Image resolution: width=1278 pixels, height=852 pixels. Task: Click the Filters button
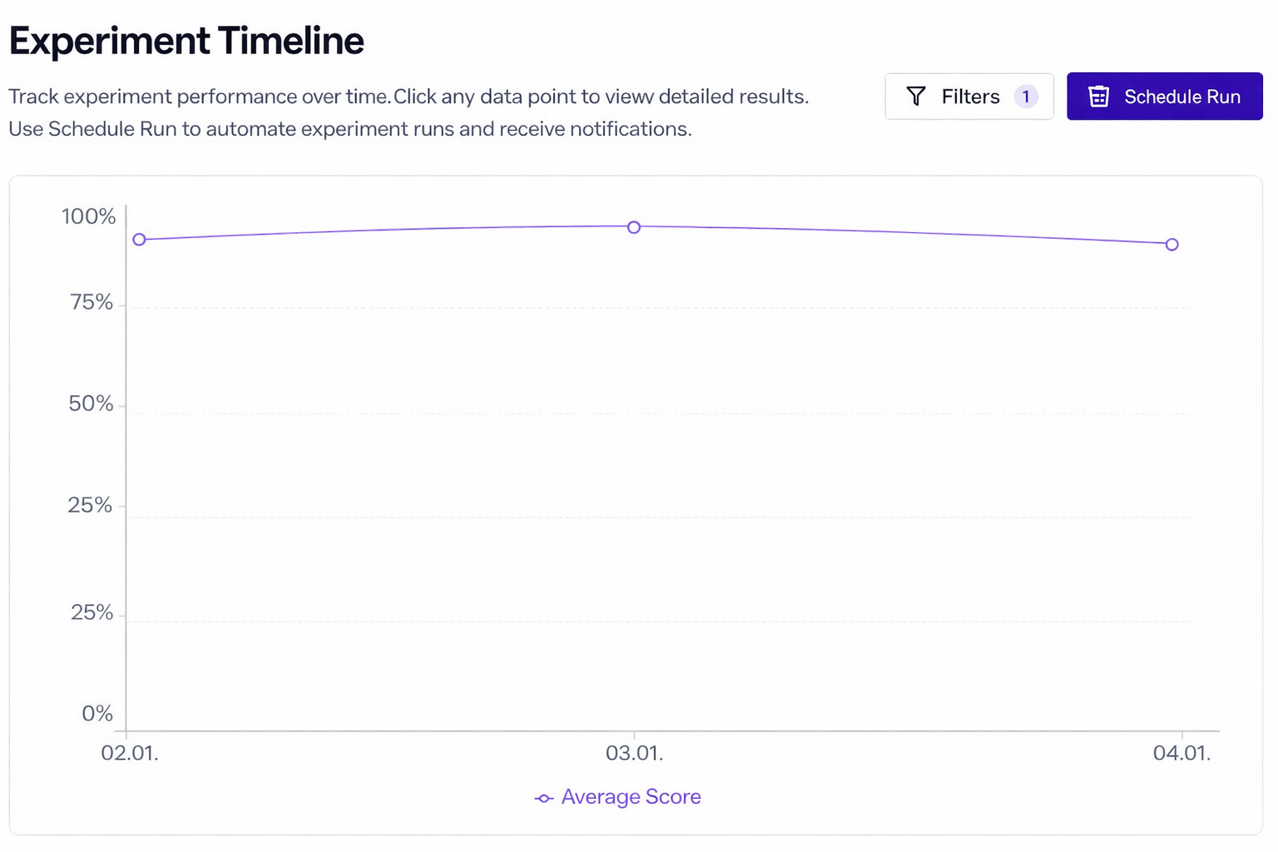(968, 96)
